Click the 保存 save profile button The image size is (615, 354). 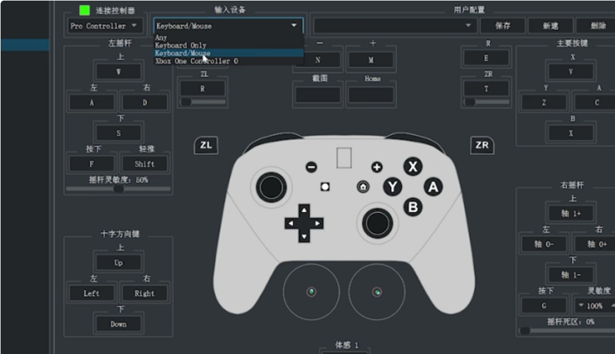pos(503,26)
